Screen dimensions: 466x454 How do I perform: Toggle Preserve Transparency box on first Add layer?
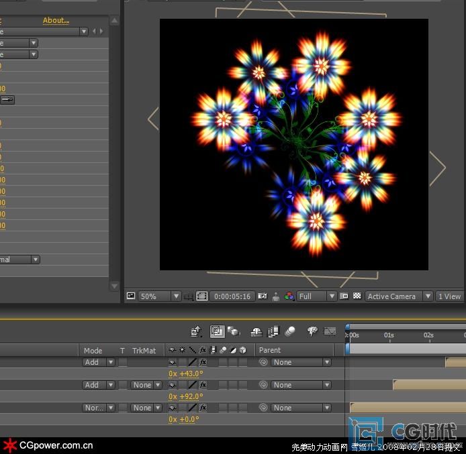[x=122, y=362]
